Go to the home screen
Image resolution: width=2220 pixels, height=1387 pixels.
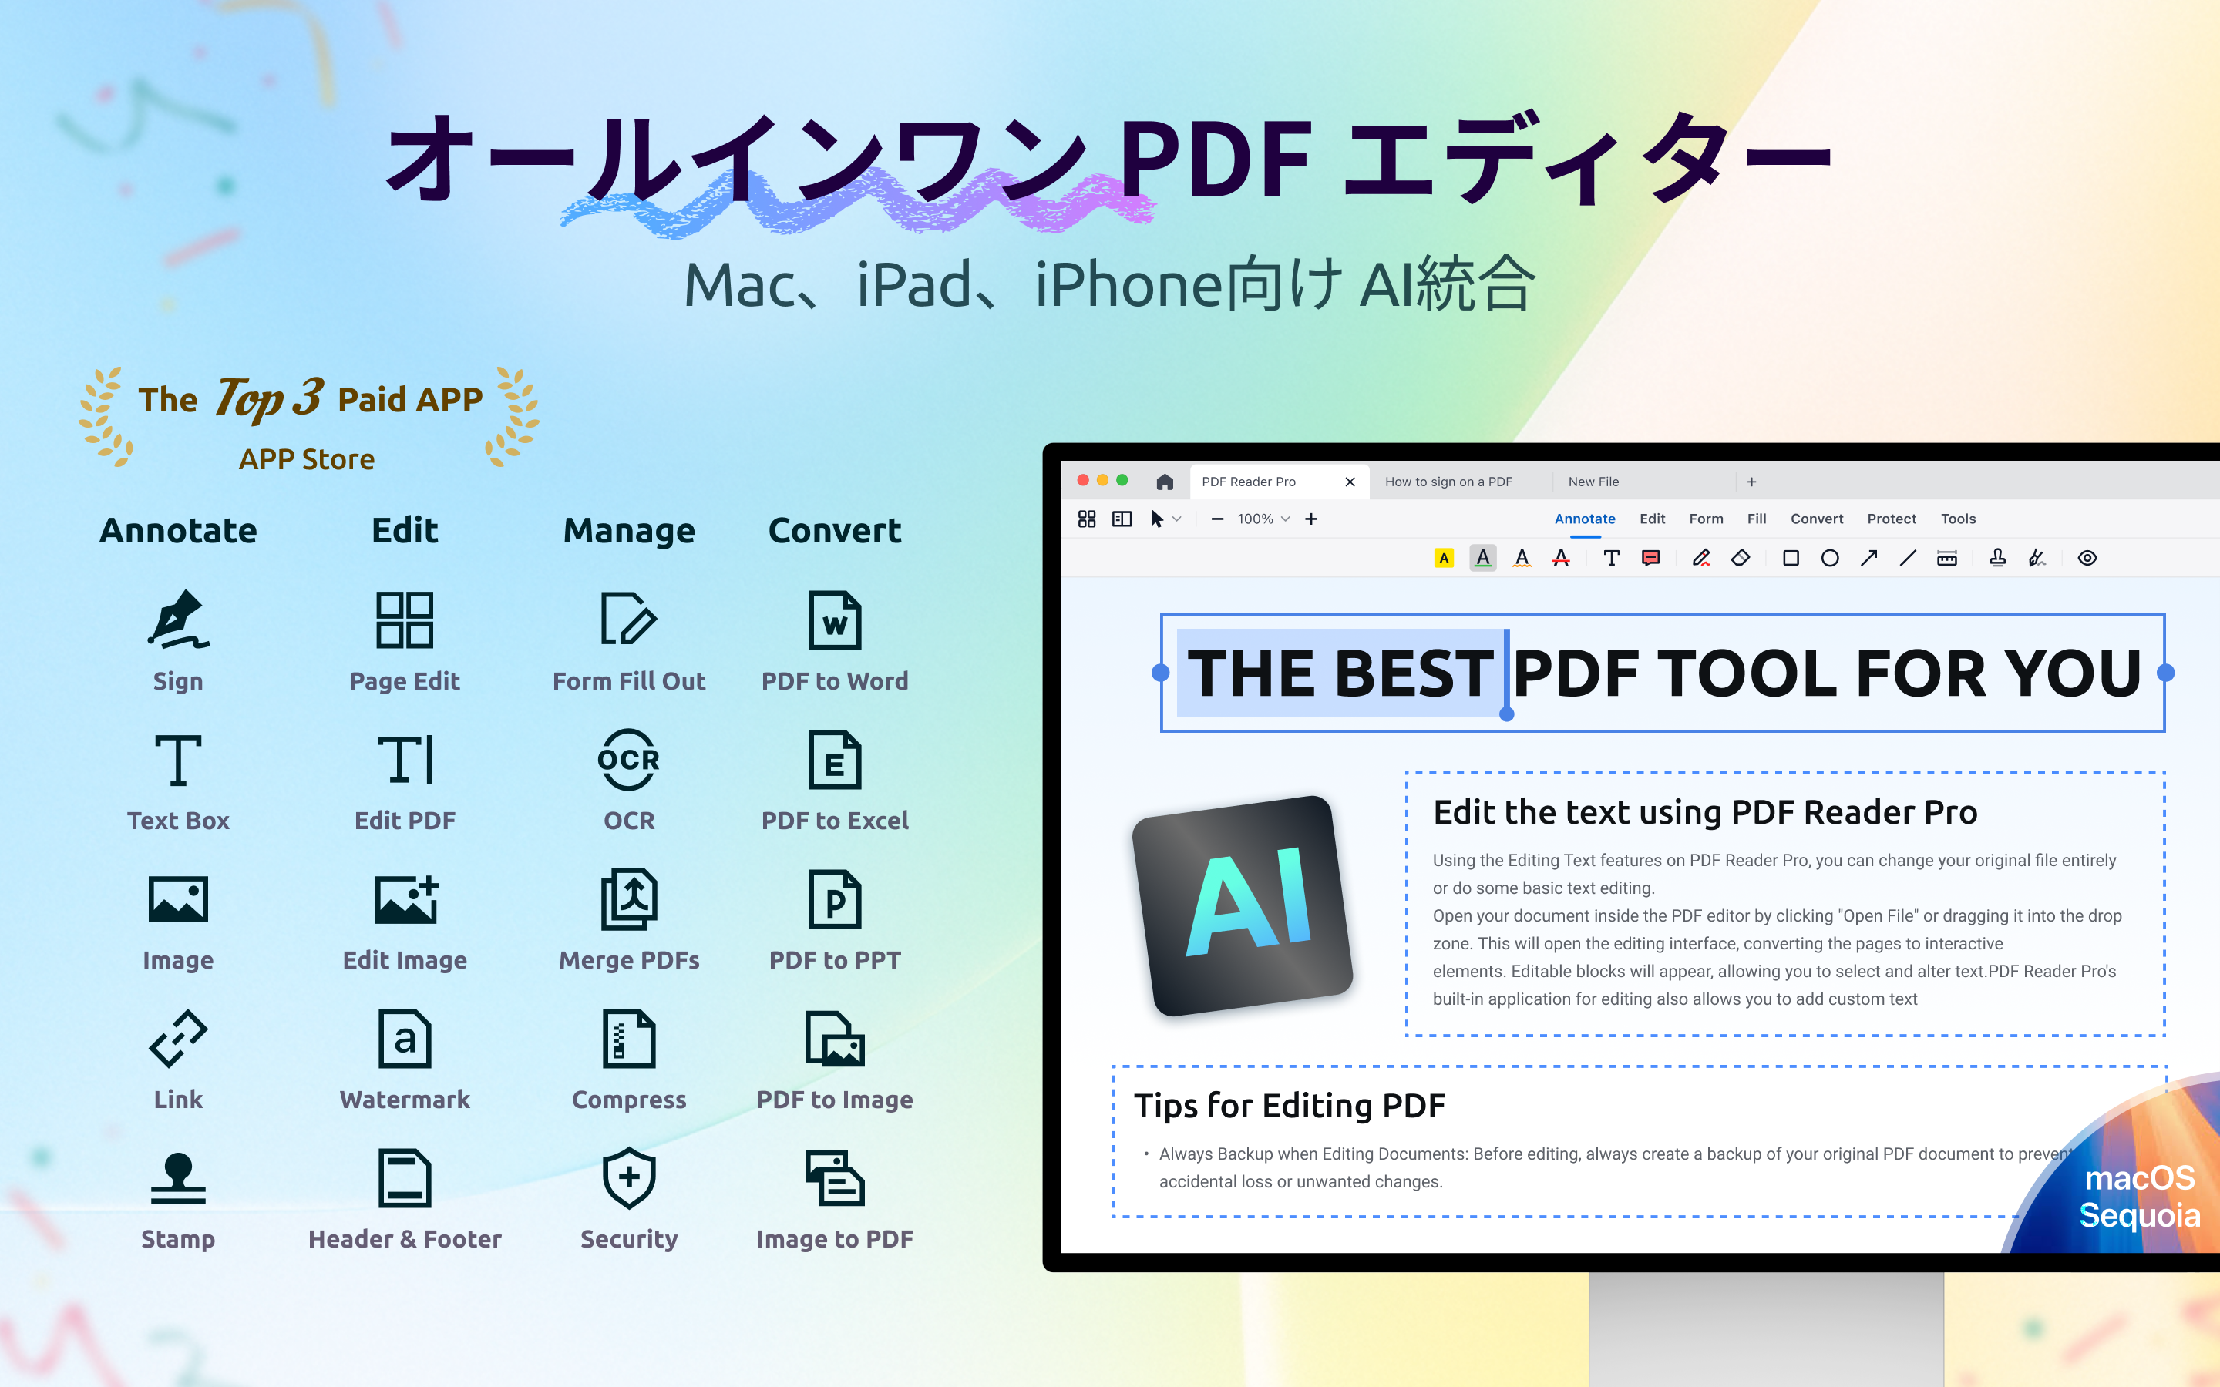pos(1164,482)
